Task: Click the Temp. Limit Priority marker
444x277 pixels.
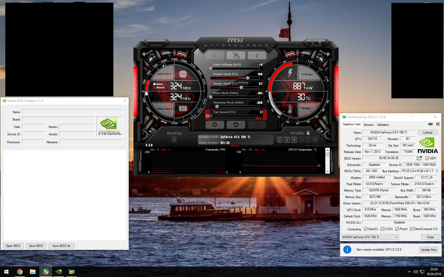Action: point(243,83)
